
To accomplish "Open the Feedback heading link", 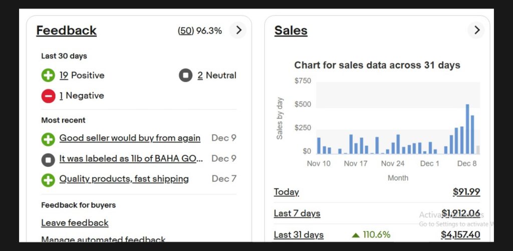I will coord(66,30).
